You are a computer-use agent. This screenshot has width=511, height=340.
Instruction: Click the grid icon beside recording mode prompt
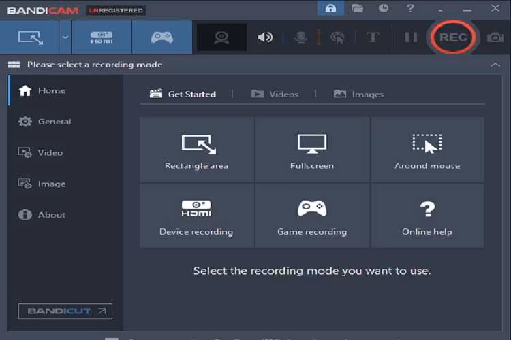14,65
